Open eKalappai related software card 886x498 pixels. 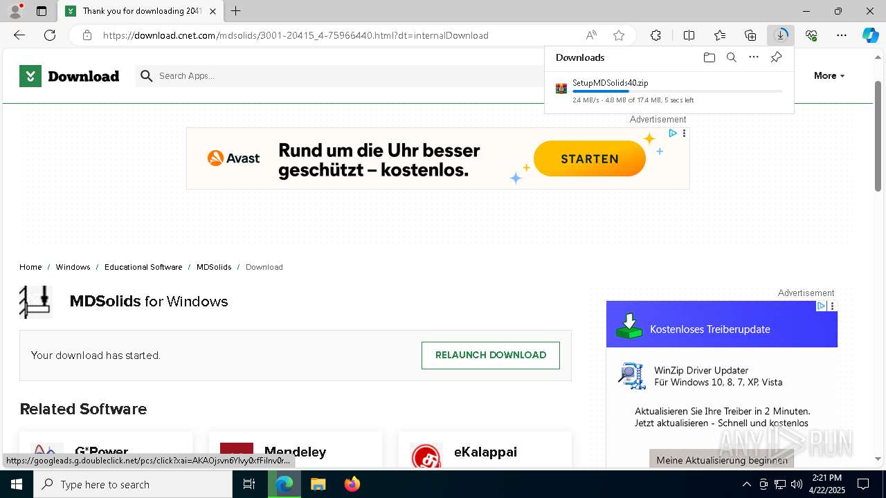[x=485, y=450]
